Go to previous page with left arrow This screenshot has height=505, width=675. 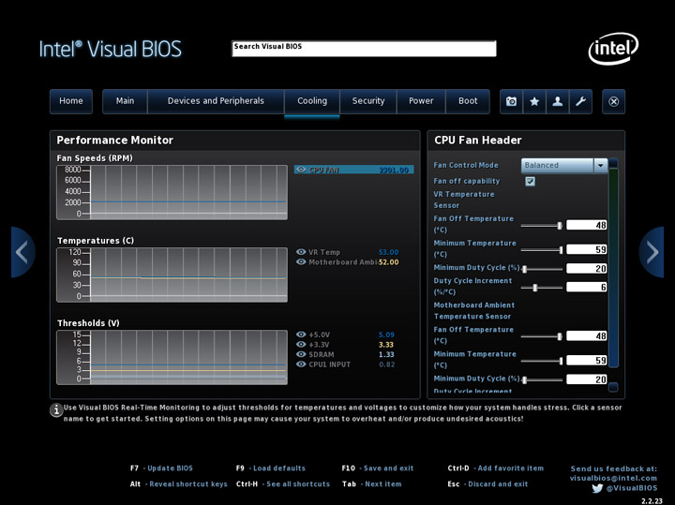[22, 252]
